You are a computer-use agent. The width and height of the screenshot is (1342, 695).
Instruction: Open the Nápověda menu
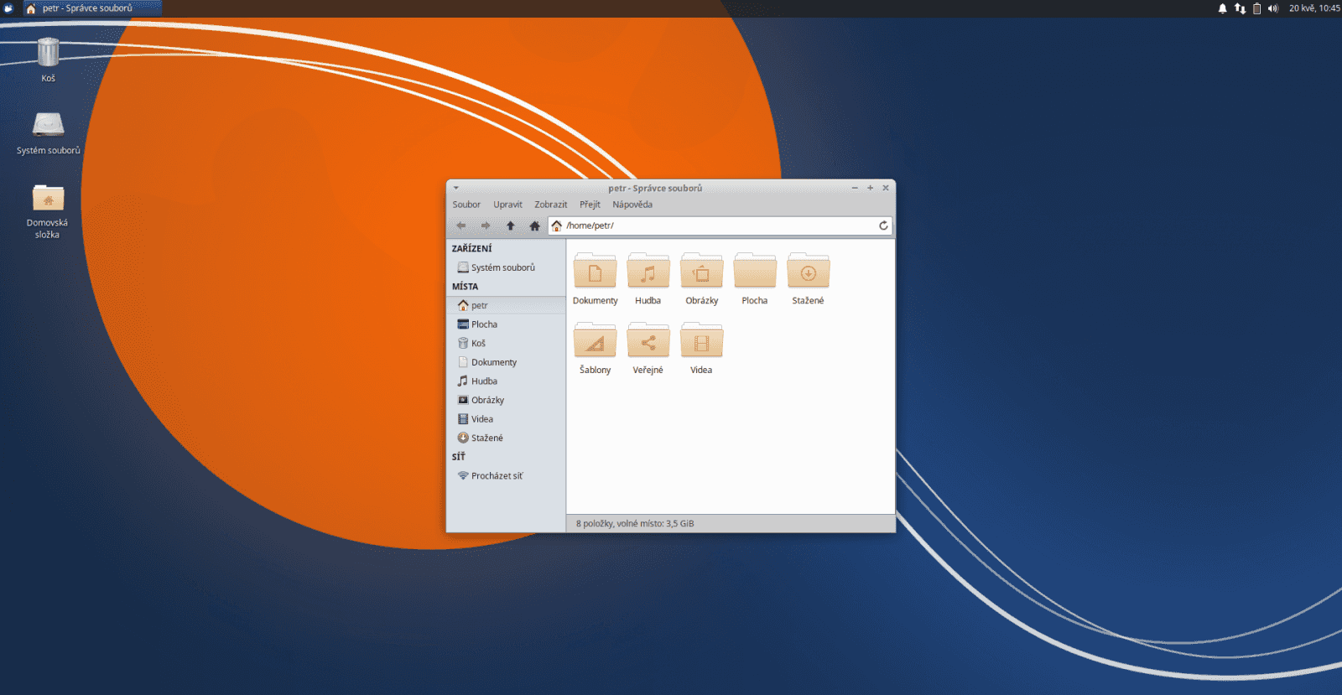(x=632, y=205)
